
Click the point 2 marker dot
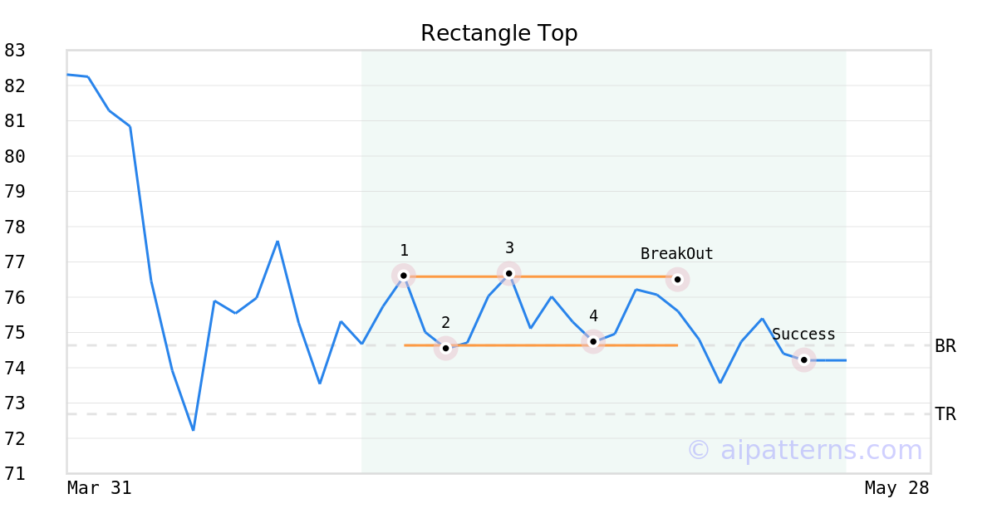[445, 349]
